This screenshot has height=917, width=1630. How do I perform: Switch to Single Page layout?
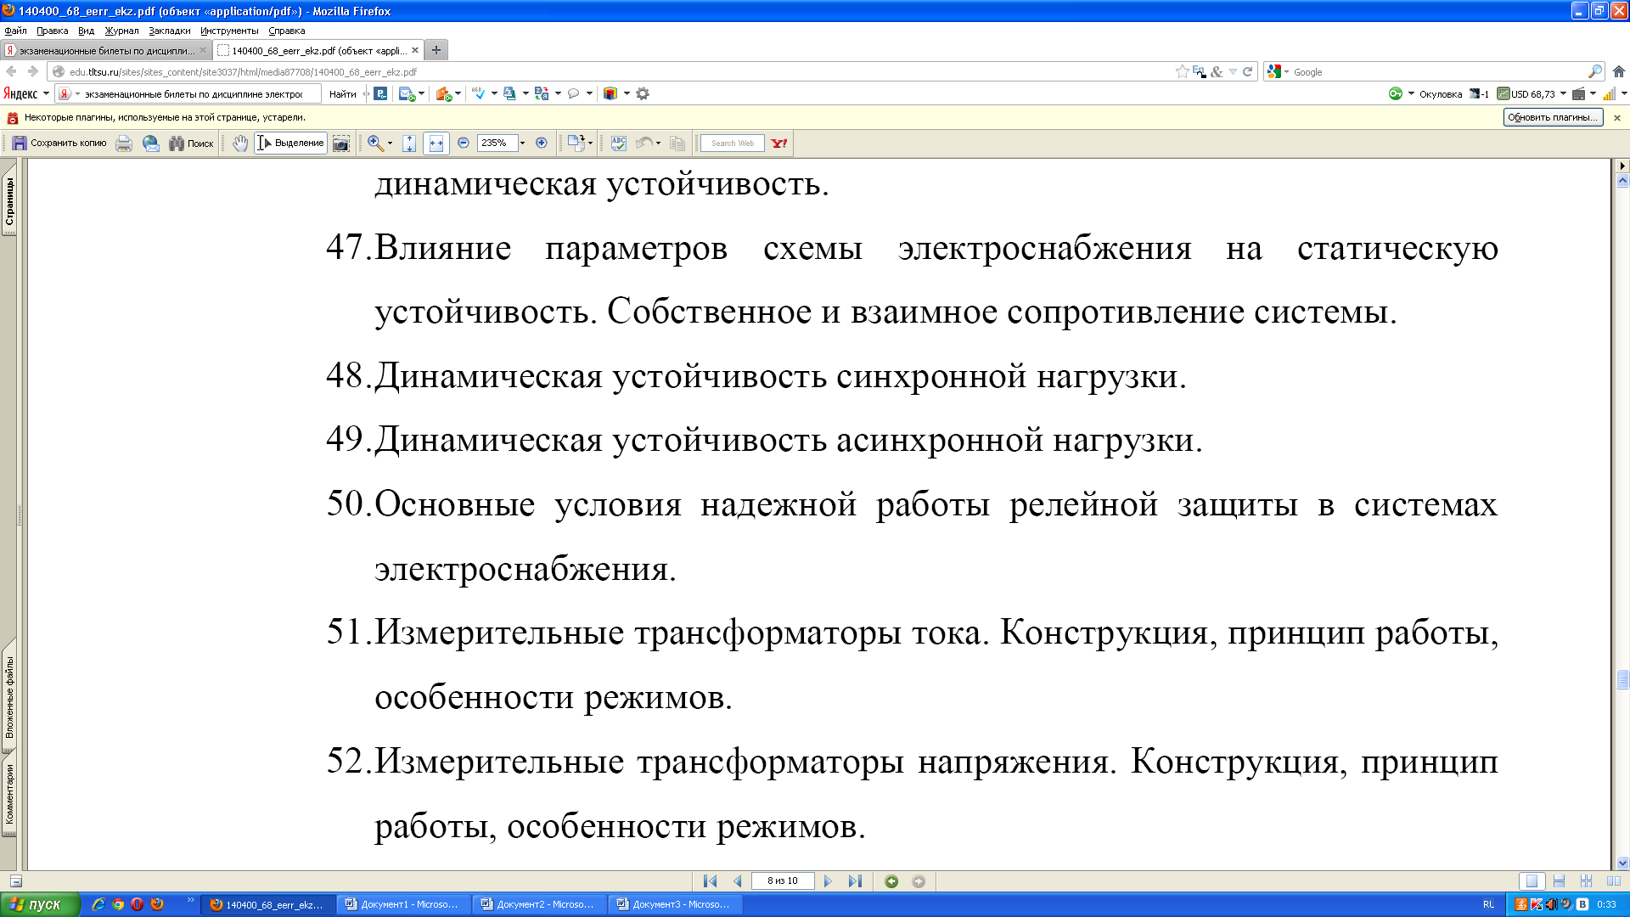pos(1532,881)
